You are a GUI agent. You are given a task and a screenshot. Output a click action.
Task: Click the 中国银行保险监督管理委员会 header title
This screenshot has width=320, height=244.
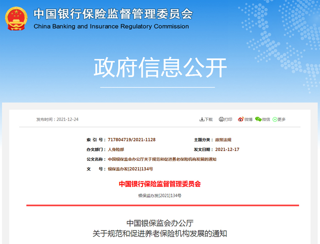[113, 14]
